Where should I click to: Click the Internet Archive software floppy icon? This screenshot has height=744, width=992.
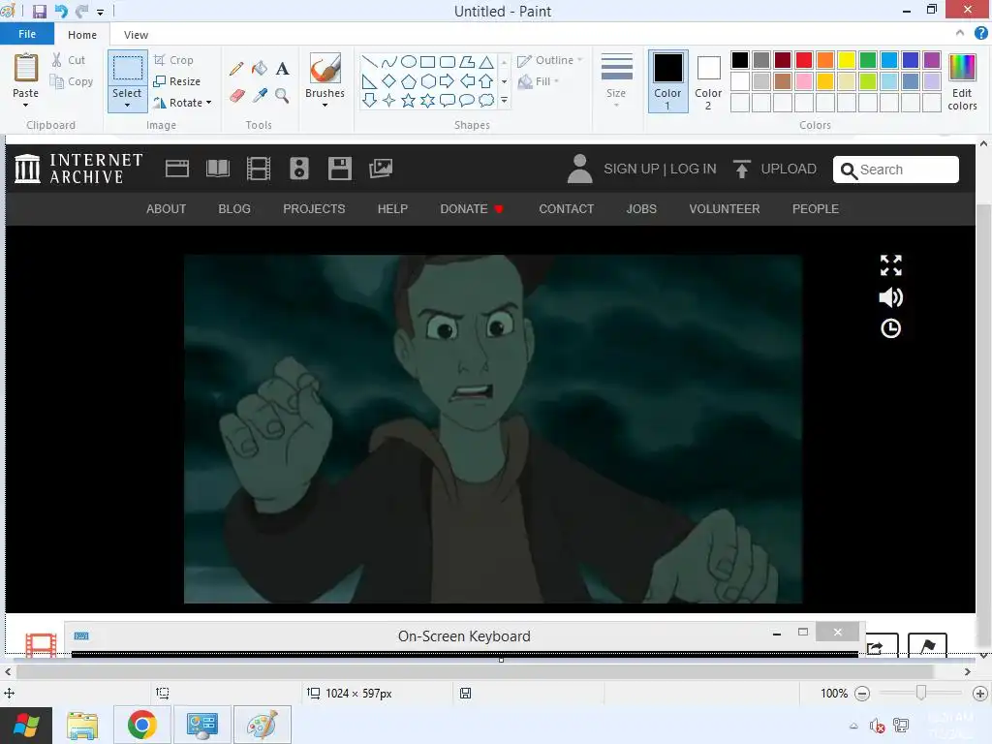click(x=340, y=169)
